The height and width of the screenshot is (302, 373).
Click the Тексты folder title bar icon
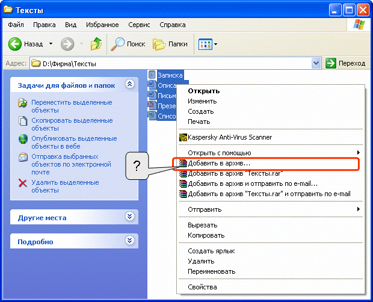pos(8,10)
